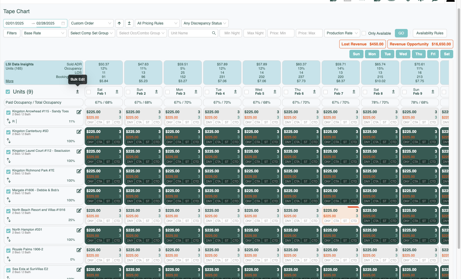Open the Production Rate dropdown
Image resolution: width=461 pixels, height=279 pixels.
[342, 33]
